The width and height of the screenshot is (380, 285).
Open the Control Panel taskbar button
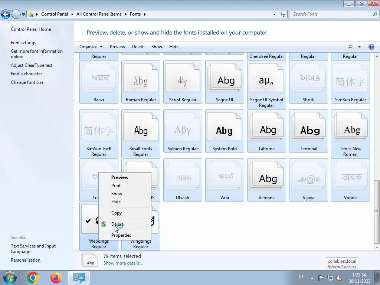tap(79, 278)
